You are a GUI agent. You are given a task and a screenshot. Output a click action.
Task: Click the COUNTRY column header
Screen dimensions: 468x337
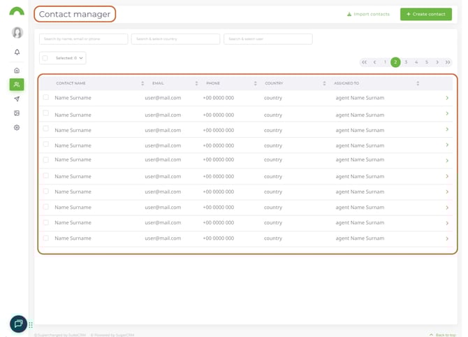click(x=274, y=83)
